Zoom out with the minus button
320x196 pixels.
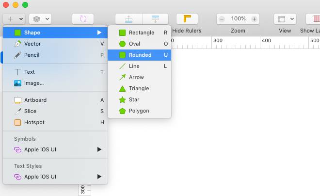[222, 19]
